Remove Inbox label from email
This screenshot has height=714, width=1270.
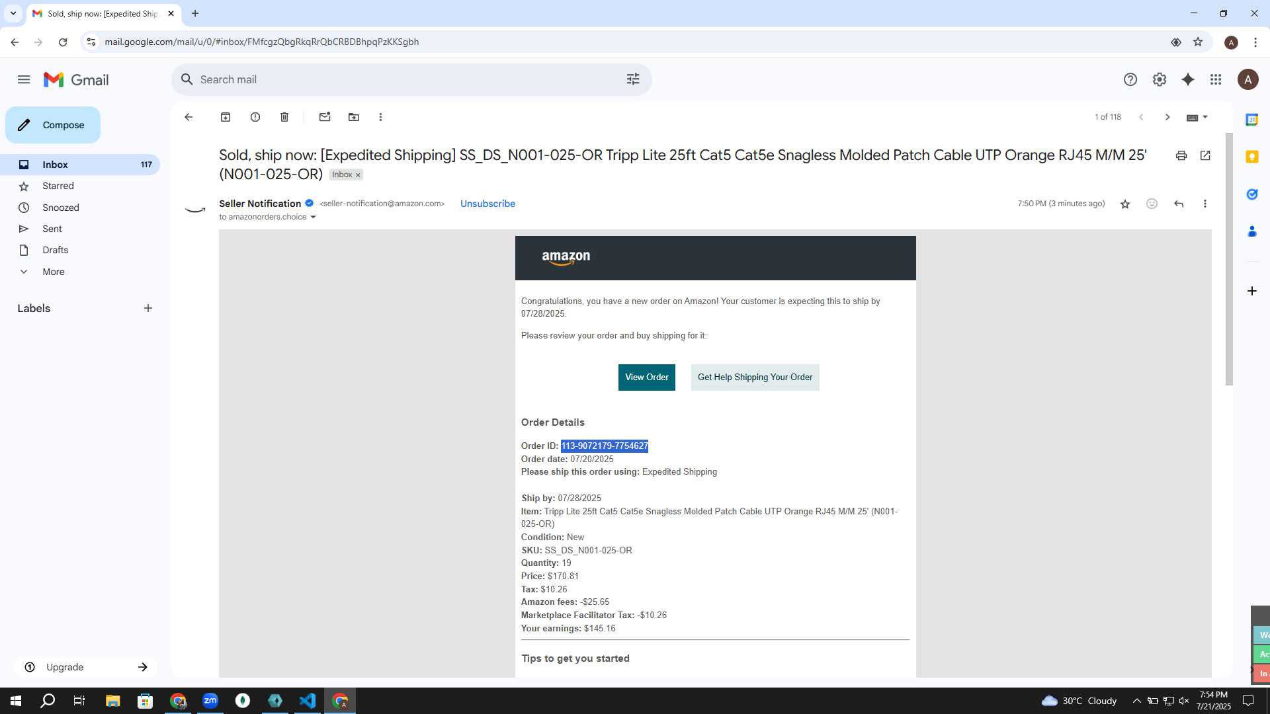point(358,175)
